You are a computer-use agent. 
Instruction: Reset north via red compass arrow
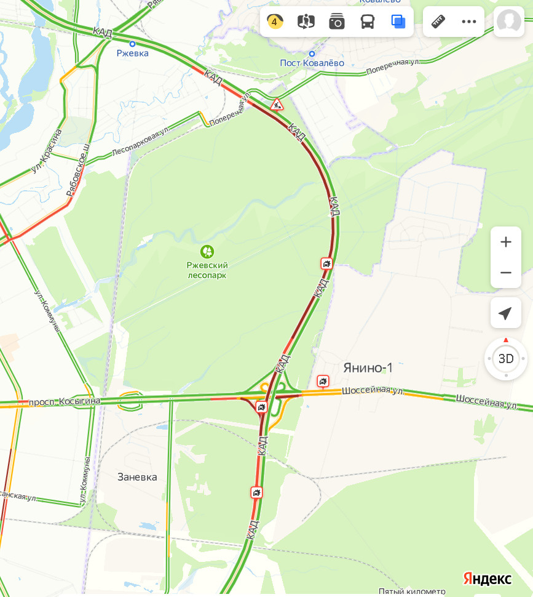[x=505, y=340]
